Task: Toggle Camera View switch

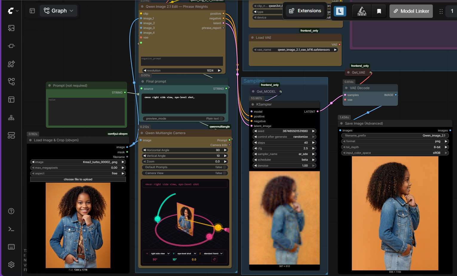Action: [x=225, y=173]
